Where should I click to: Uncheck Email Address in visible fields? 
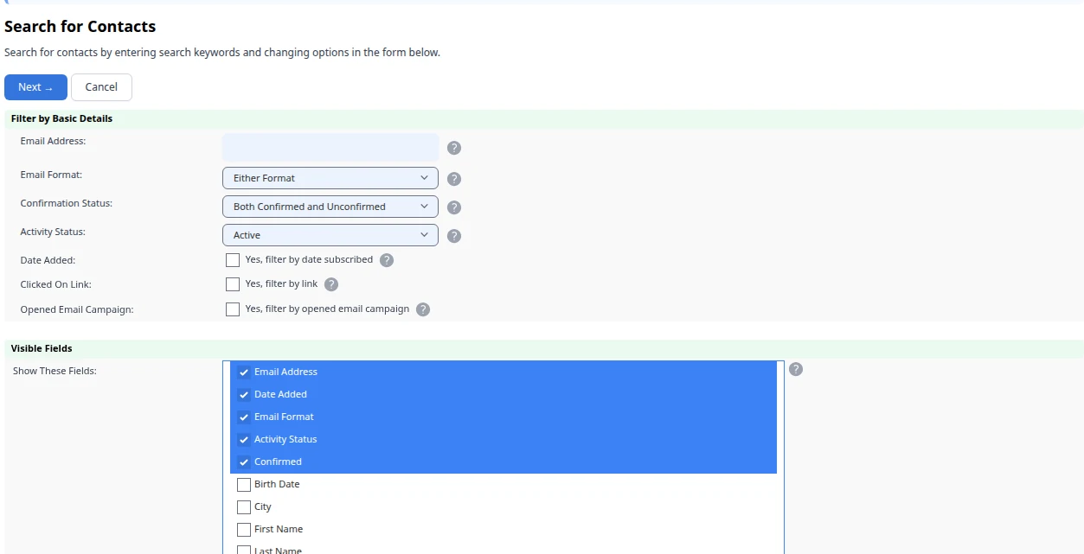244,373
